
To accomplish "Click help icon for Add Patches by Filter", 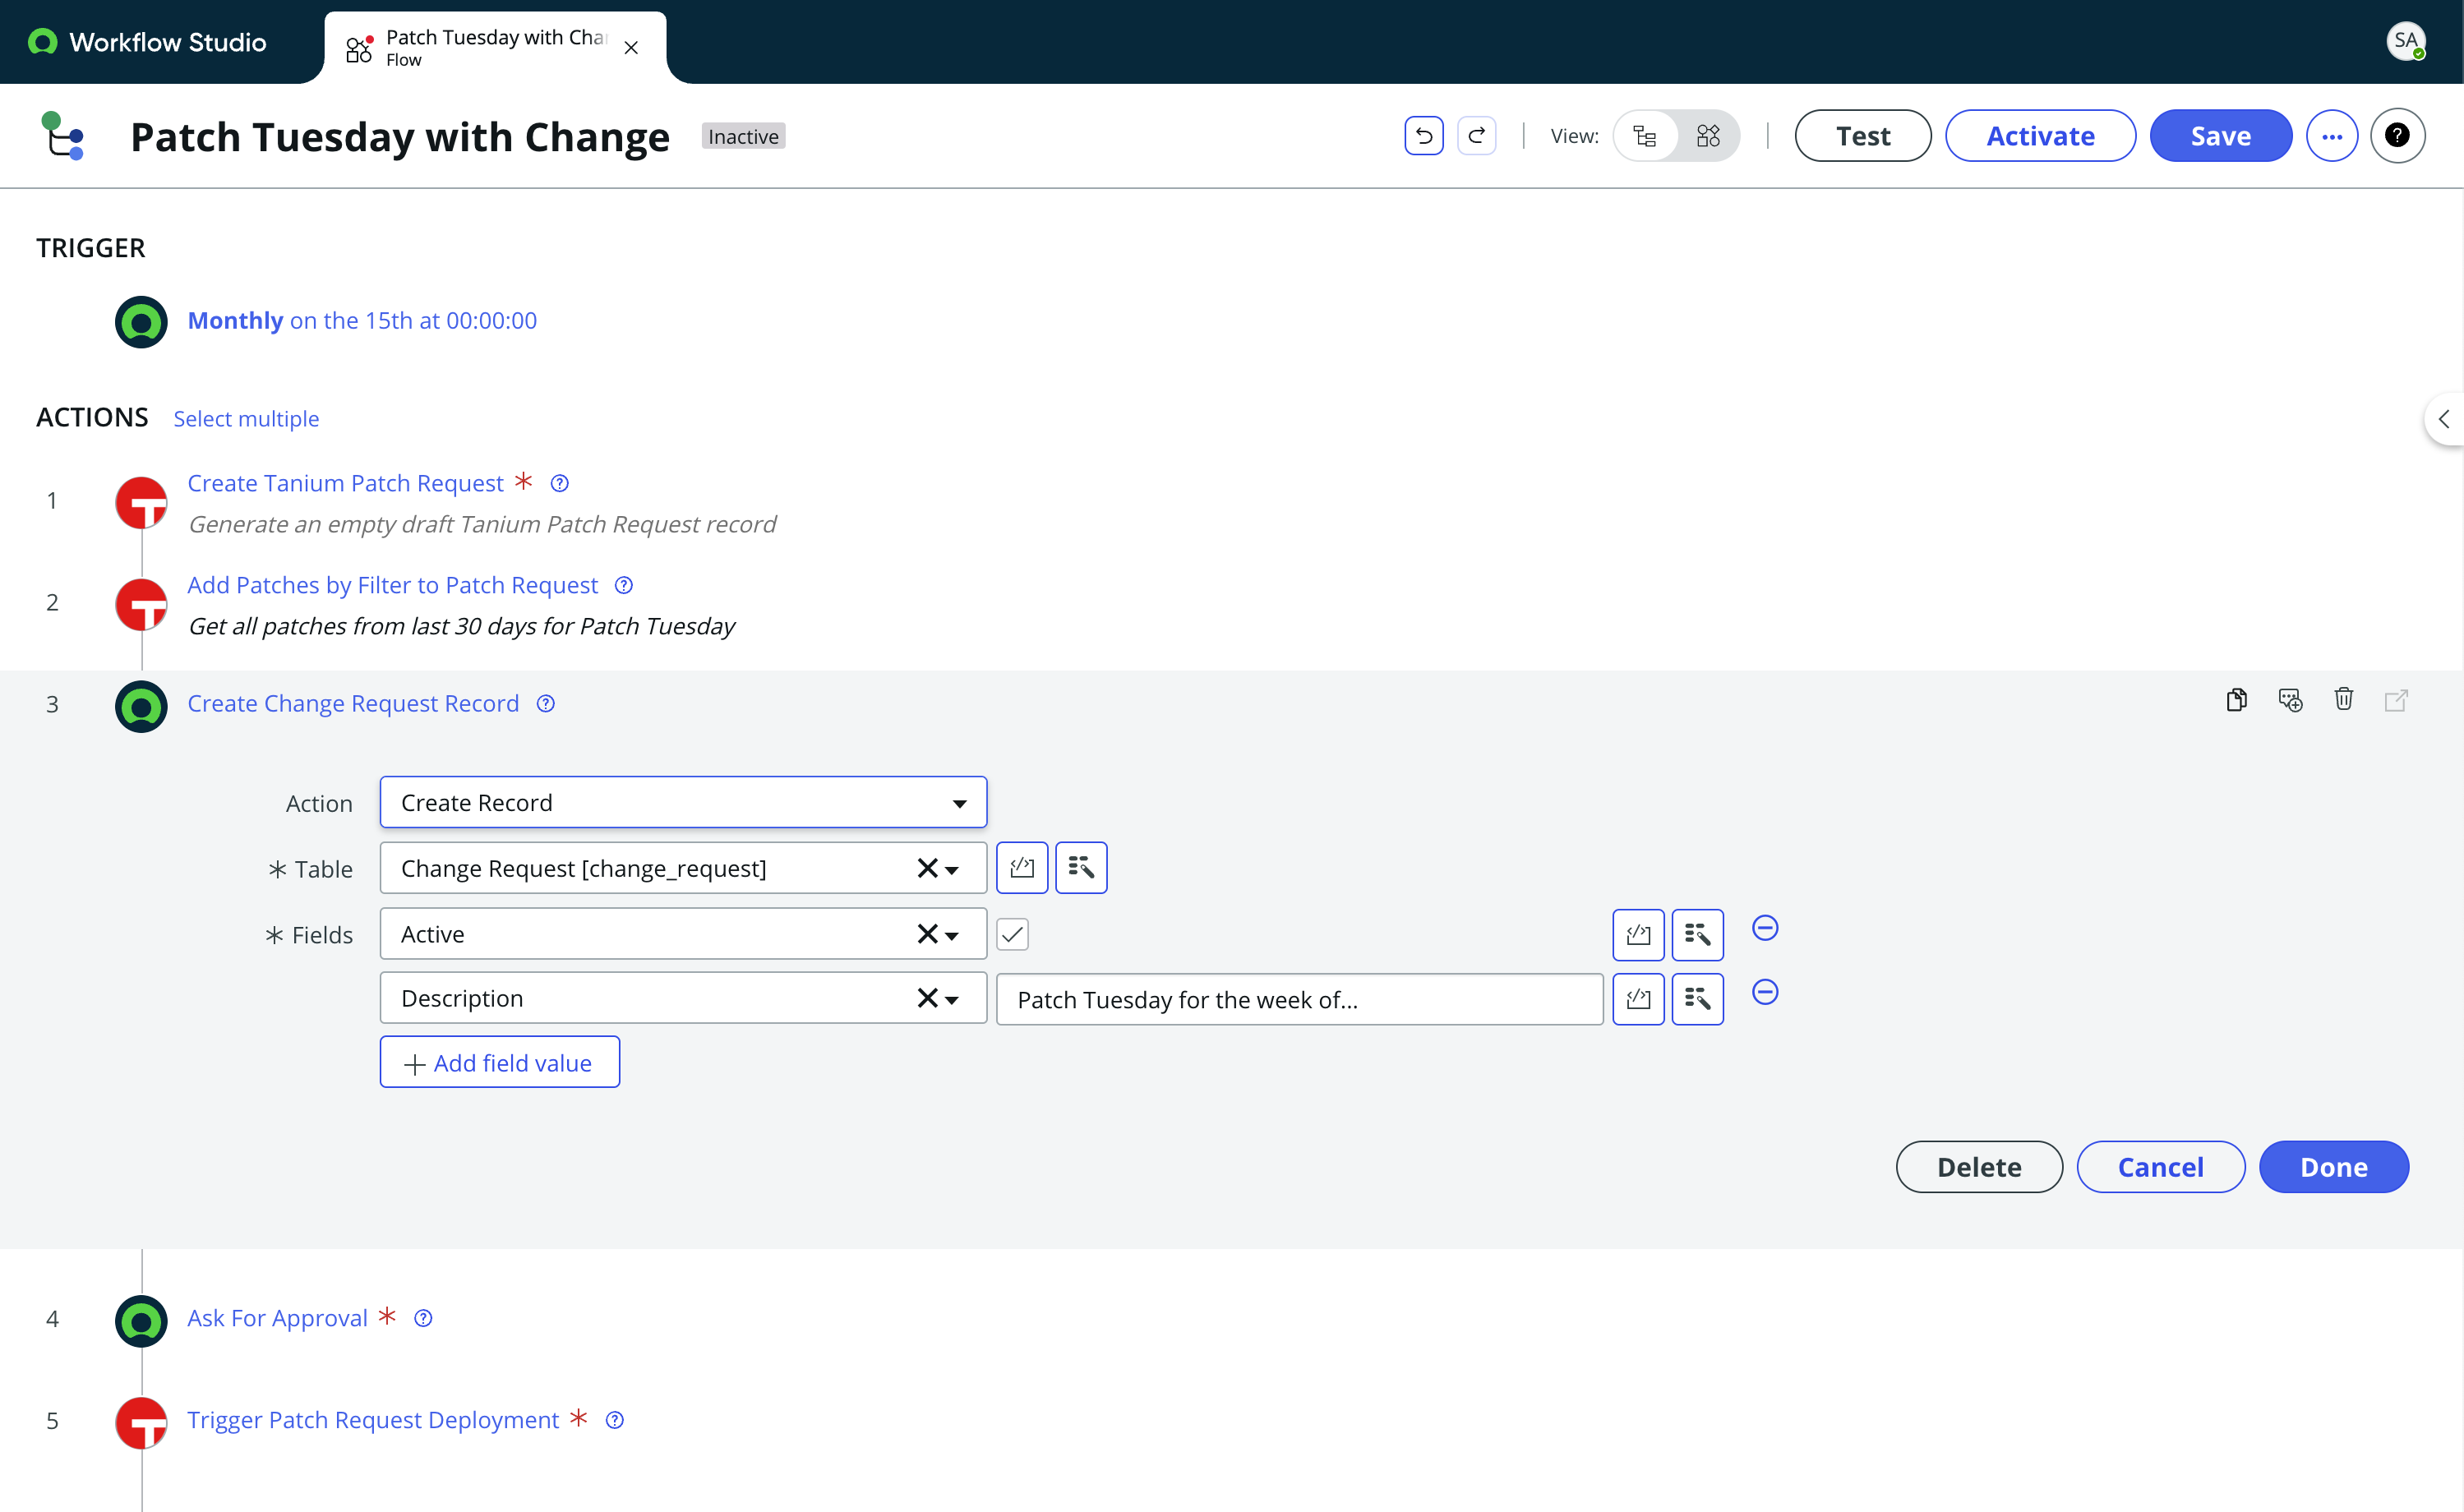I will click(x=624, y=585).
